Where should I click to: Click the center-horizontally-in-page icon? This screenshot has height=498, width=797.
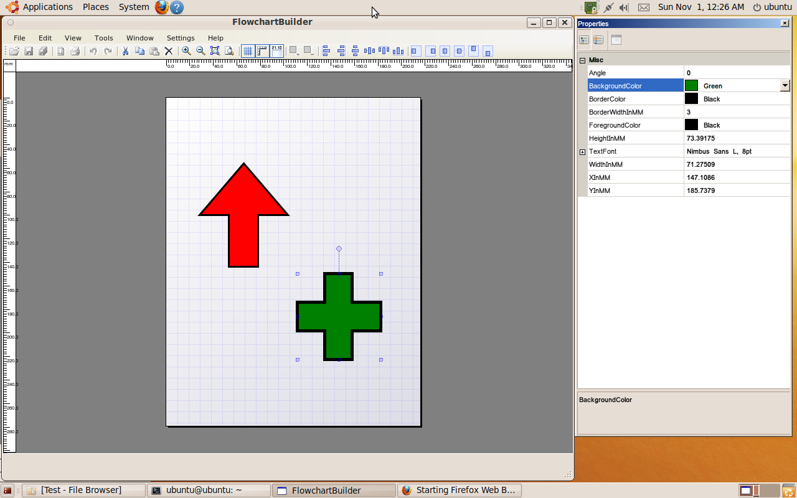tap(445, 51)
